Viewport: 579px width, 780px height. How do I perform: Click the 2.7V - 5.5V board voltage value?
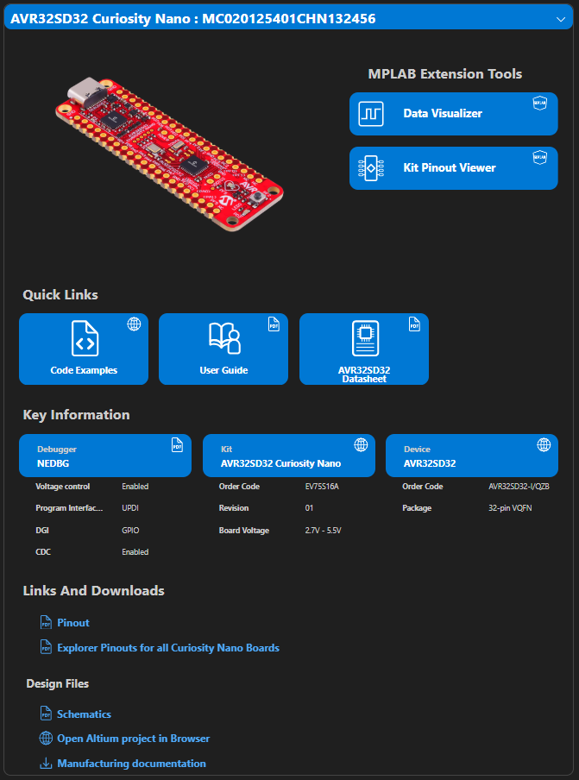(324, 531)
